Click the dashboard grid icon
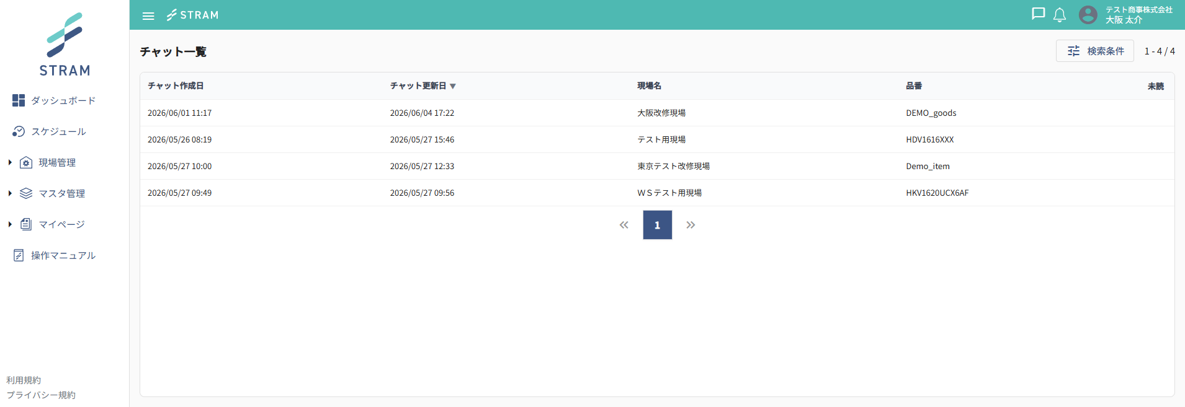The width and height of the screenshot is (1185, 407). pos(19,100)
